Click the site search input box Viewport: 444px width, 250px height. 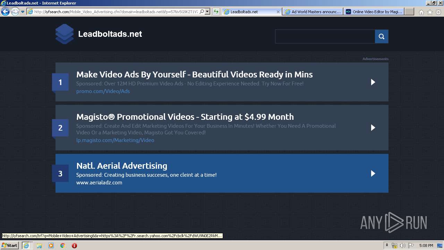coord(325,36)
